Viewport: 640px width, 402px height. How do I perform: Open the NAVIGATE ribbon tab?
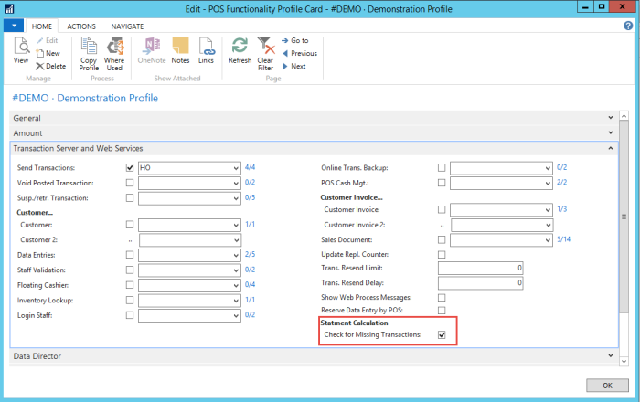coord(127,26)
